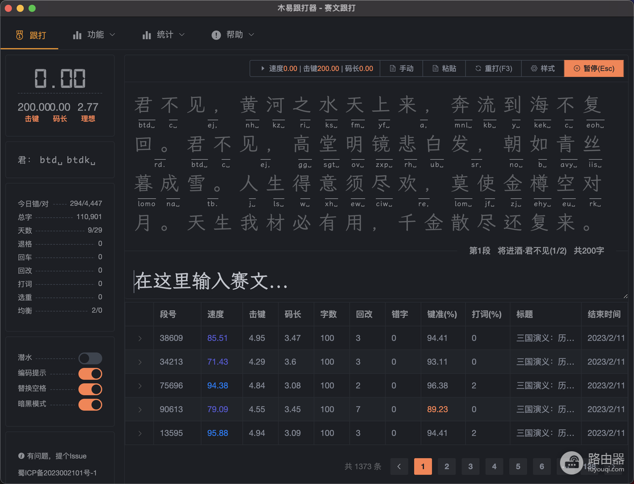Select page 1 in pagination
The width and height of the screenshot is (634, 484).
click(x=423, y=467)
